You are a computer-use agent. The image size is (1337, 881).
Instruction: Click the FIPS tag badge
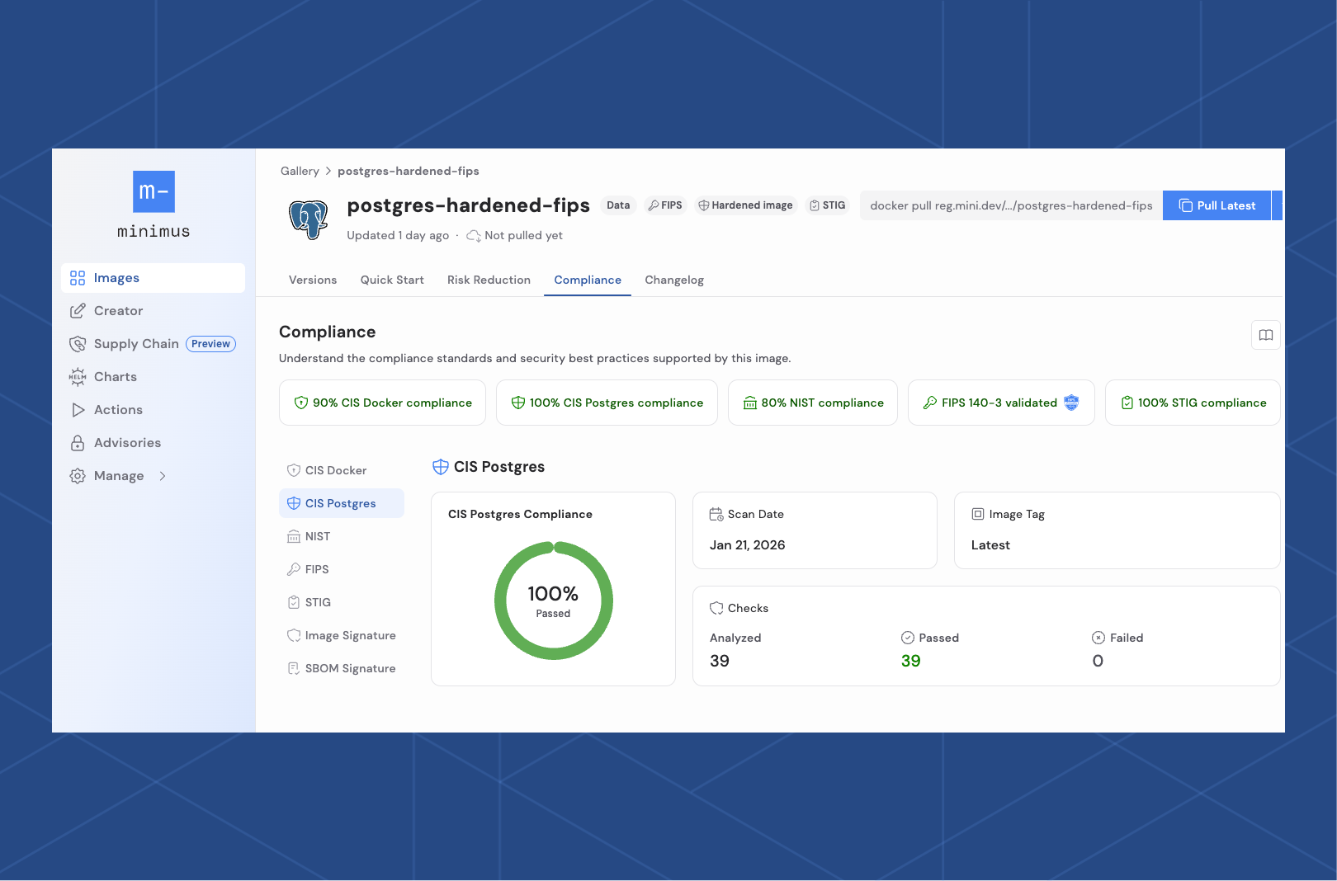coord(665,205)
